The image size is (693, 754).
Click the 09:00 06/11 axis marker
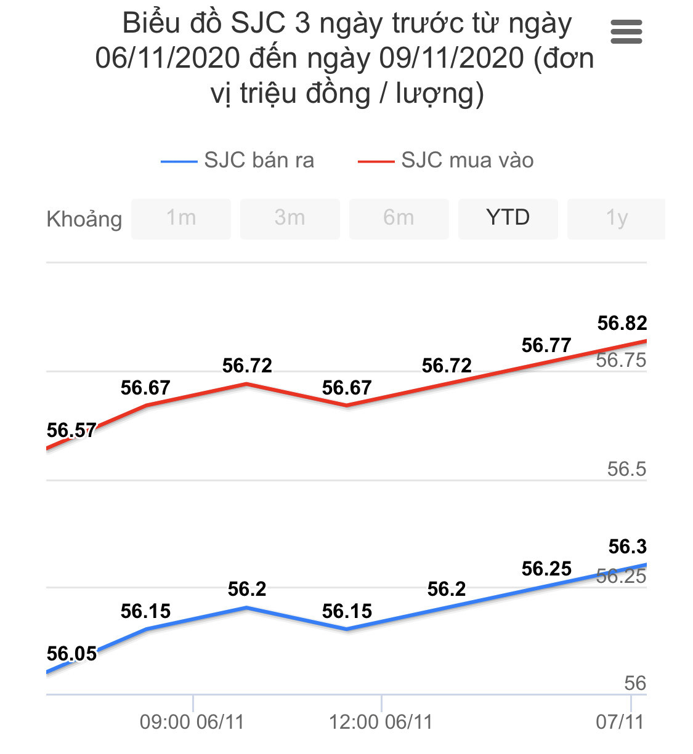click(192, 721)
